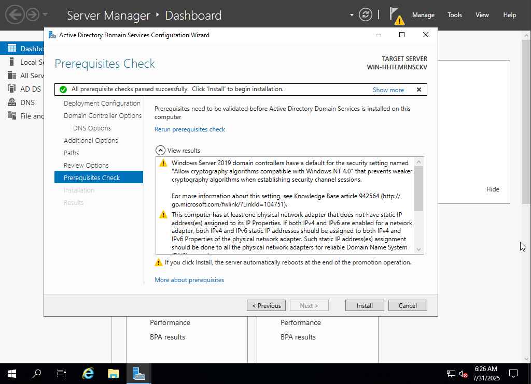Image resolution: width=531 pixels, height=384 pixels.
Task: Collapse the View results section
Action: coord(160,151)
